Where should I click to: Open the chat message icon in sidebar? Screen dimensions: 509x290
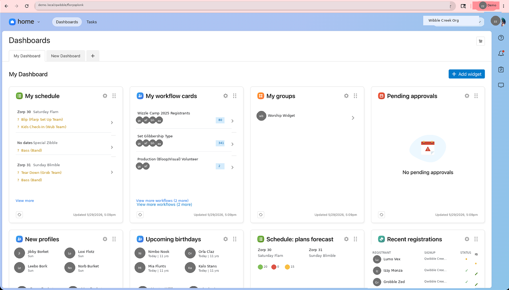(501, 85)
